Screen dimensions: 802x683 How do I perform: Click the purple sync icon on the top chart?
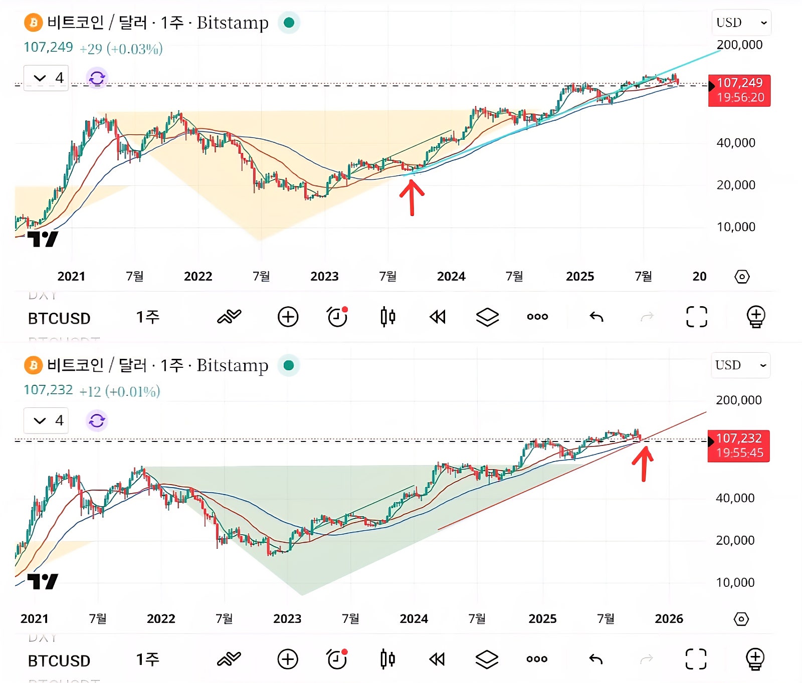pyautogui.click(x=97, y=78)
